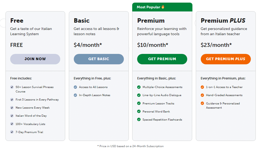Click the 7-Day Premium Trial feature text

pos(29,132)
